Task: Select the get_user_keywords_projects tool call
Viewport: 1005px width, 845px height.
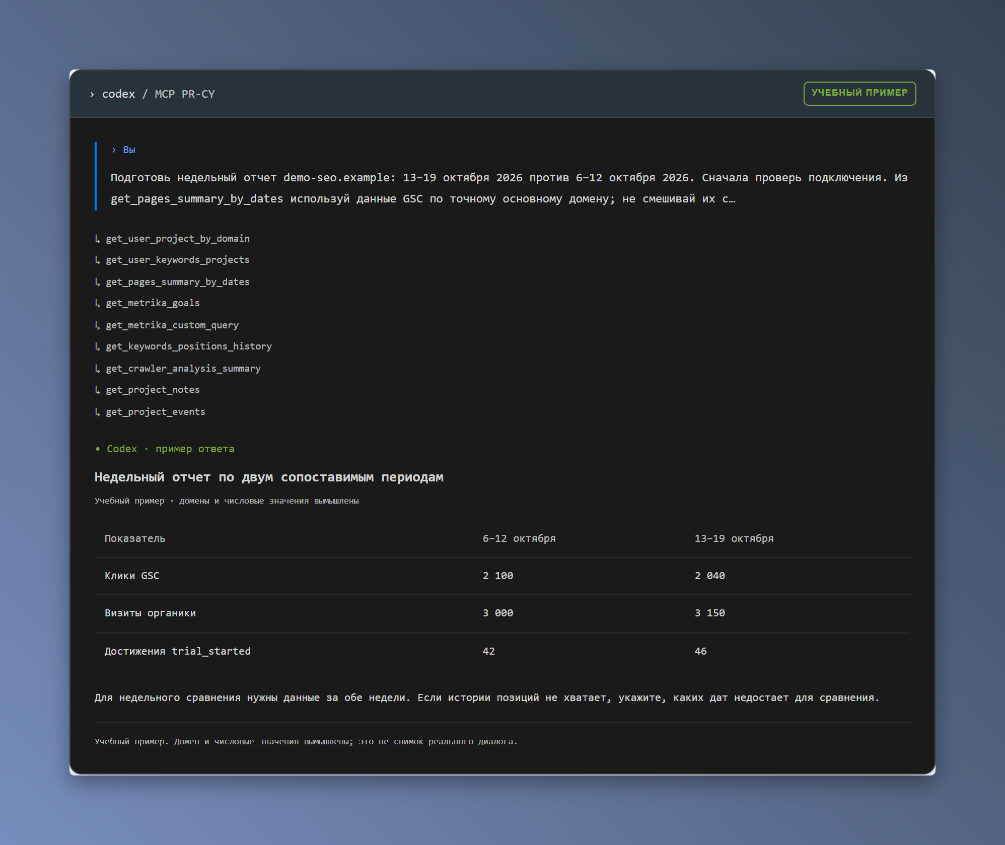Action: pos(177,259)
